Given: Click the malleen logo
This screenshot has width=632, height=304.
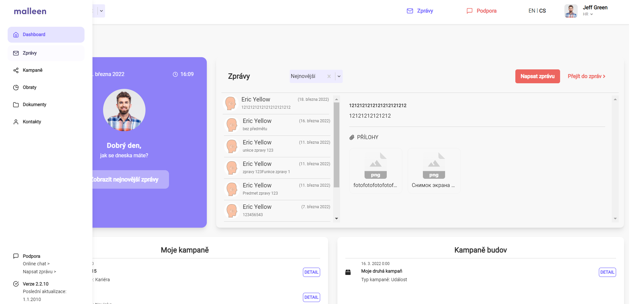Looking at the screenshot, I should pyautogui.click(x=30, y=11).
